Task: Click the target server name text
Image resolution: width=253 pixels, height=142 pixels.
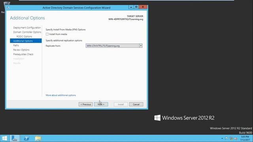Action: pyautogui.click(x=126, y=19)
